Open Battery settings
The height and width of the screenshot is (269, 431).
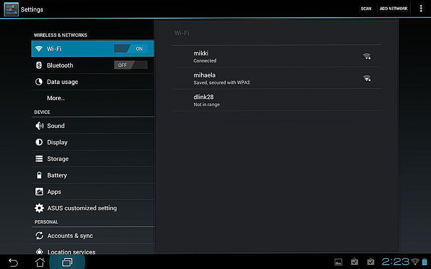[93, 175]
